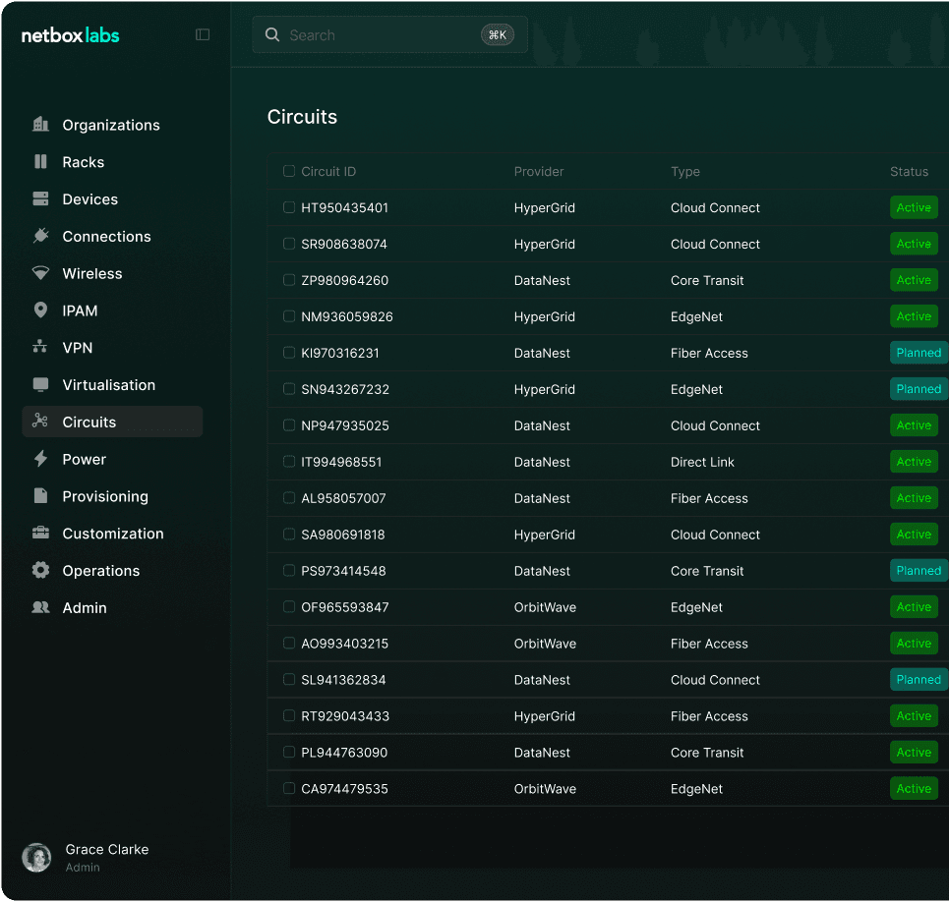The image size is (949, 902).
Task: Click the Organizations building icon in sidebar
Action: pyautogui.click(x=40, y=125)
